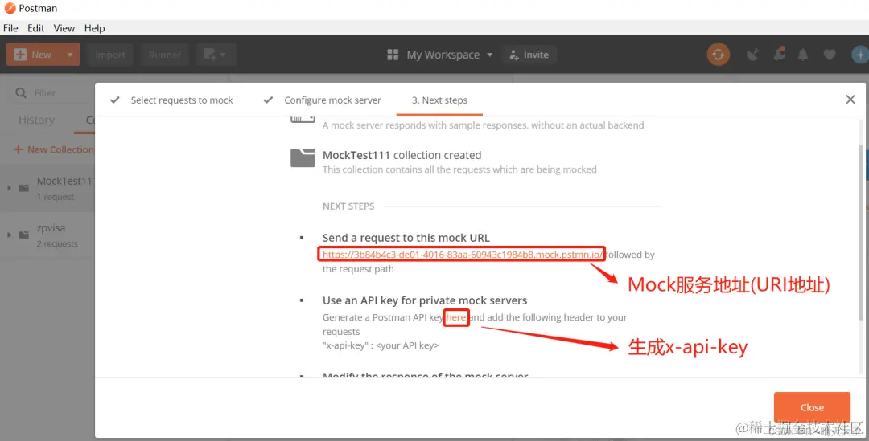Click the workspace grid icon
869x441 pixels.
(x=393, y=55)
